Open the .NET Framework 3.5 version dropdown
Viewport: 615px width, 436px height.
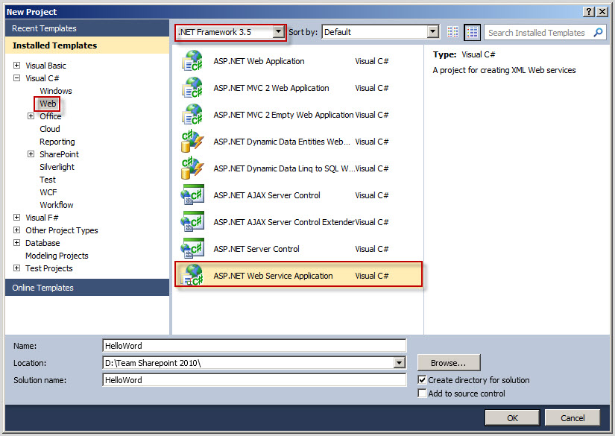coord(279,32)
